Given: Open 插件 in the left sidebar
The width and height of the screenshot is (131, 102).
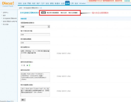Looking at the screenshot, I should 4,16.
